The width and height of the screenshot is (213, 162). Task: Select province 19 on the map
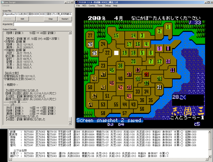coord(125,53)
